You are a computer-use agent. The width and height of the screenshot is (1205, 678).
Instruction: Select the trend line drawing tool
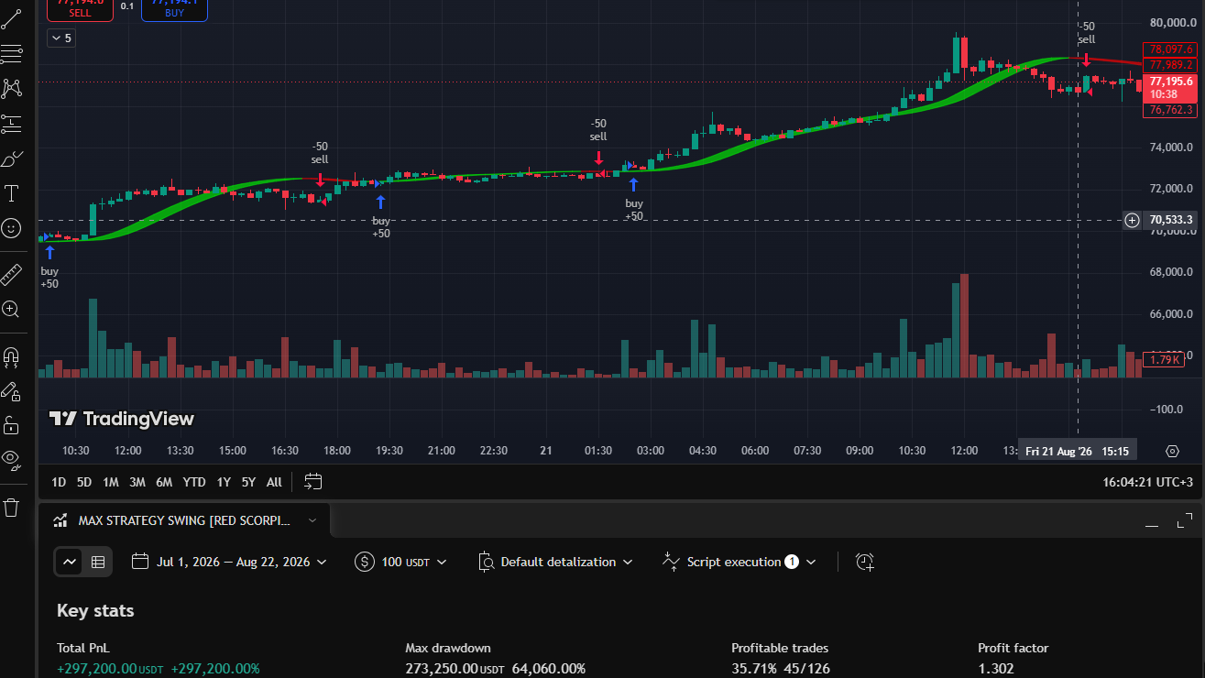pos(11,18)
